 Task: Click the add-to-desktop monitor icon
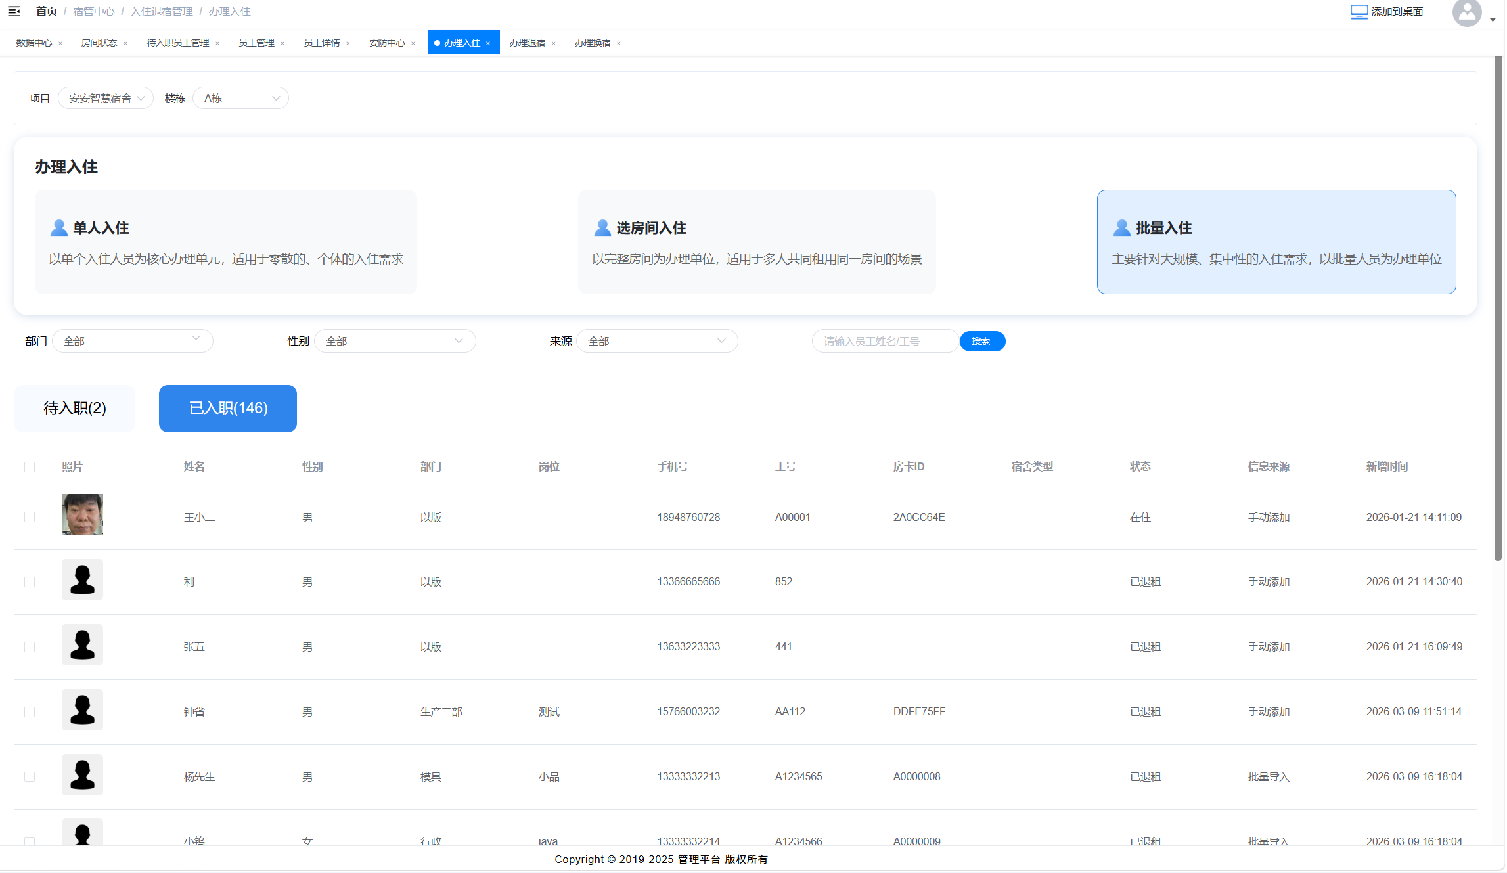pyautogui.click(x=1359, y=12)
